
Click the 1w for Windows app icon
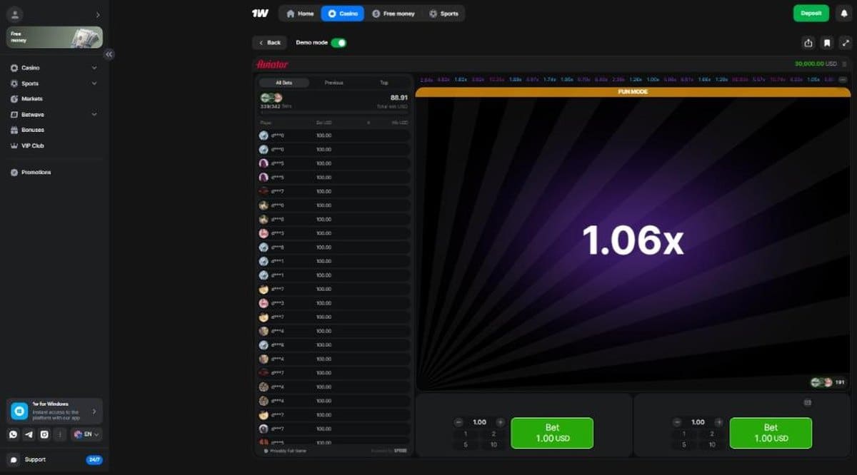coord(19,412)
